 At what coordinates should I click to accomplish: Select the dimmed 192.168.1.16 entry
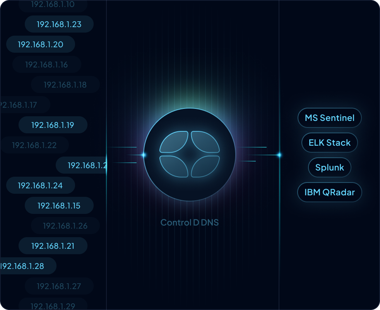click(x=46, y=64)
